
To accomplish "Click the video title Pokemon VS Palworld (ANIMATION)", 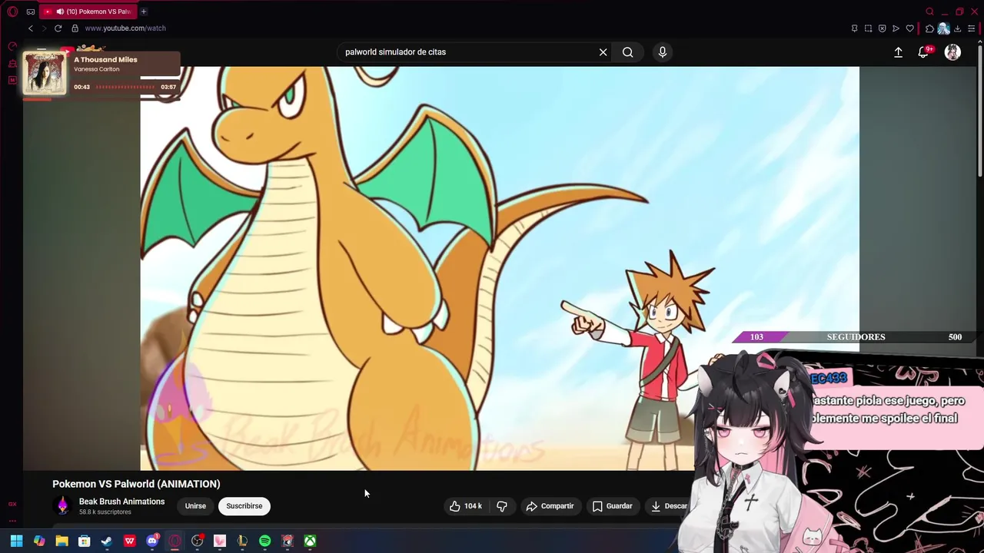I will point(136,484).
